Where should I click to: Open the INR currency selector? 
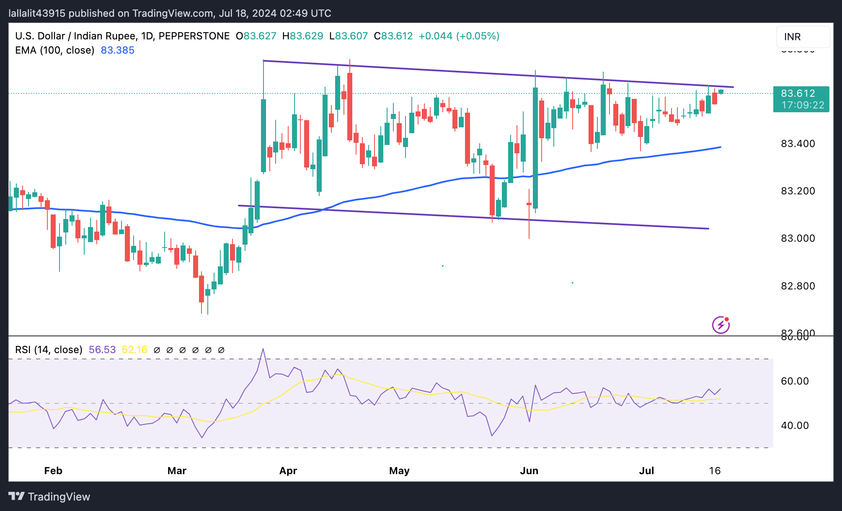pyautogui.click(x=803, y=37)
